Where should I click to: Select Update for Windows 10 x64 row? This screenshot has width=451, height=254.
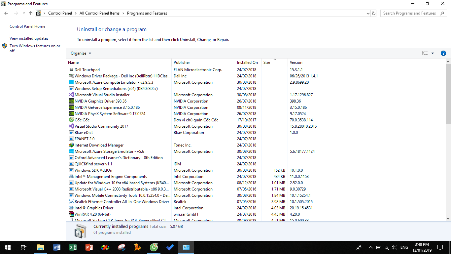pyautogui.click(x=198, y=183)
